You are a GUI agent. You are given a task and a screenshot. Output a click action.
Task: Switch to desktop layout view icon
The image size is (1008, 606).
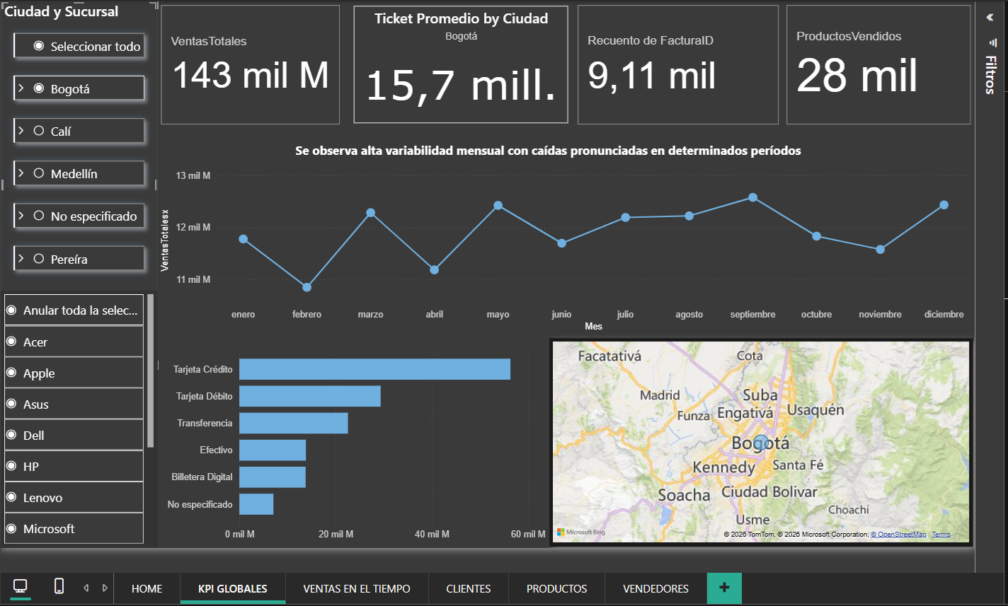click(x=21, y=585)
